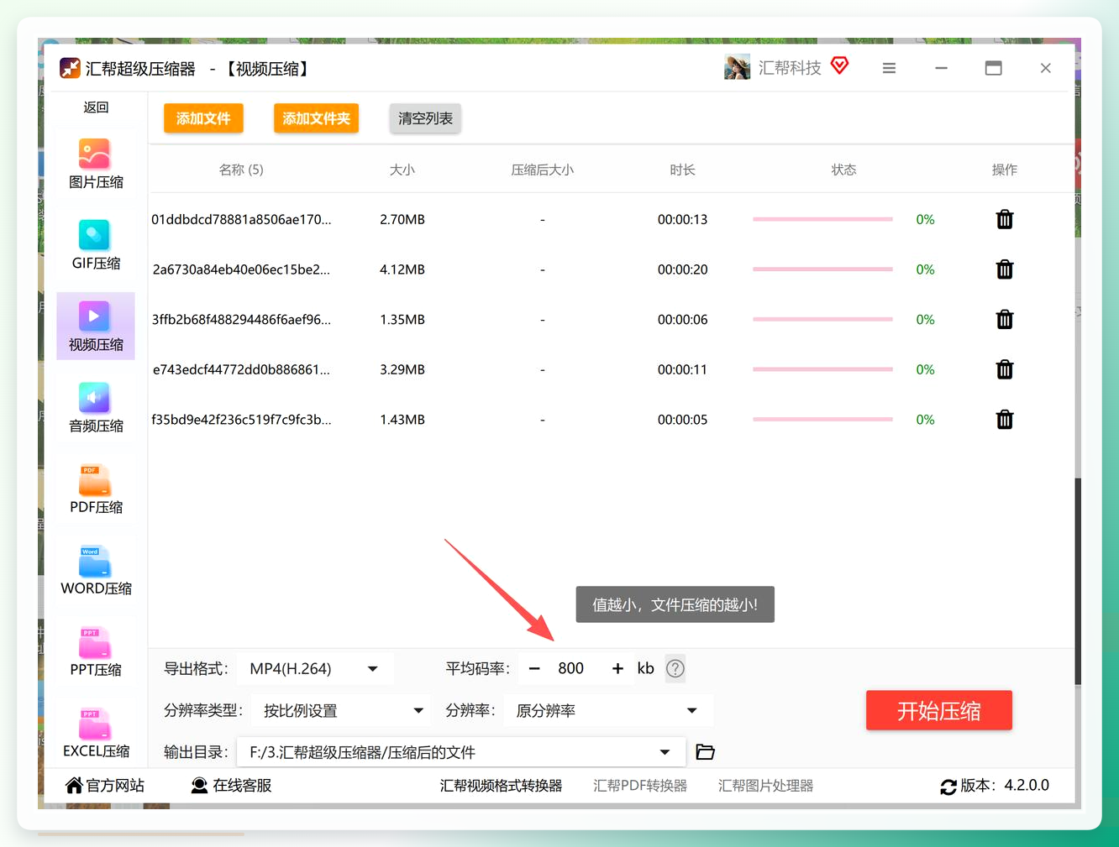Click the app logo in title bar
This screenshot has height=847, width=1119.
[71, 68]
